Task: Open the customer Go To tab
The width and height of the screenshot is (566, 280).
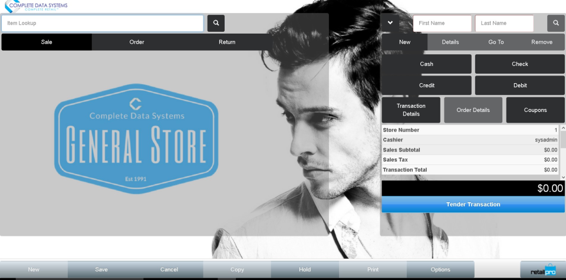Action: pos(496,42)
